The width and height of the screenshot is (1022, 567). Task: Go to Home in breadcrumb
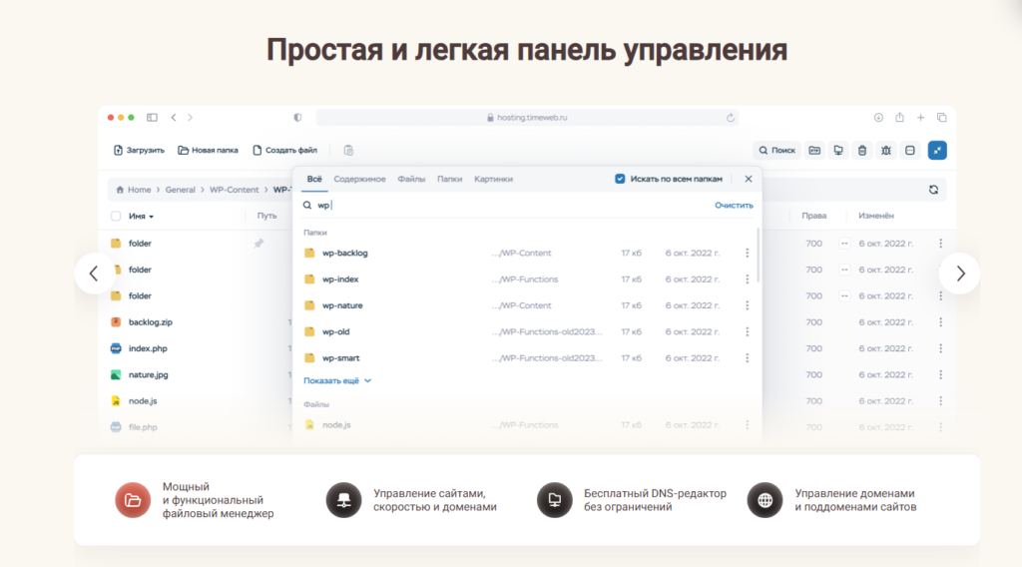(134, 190)
